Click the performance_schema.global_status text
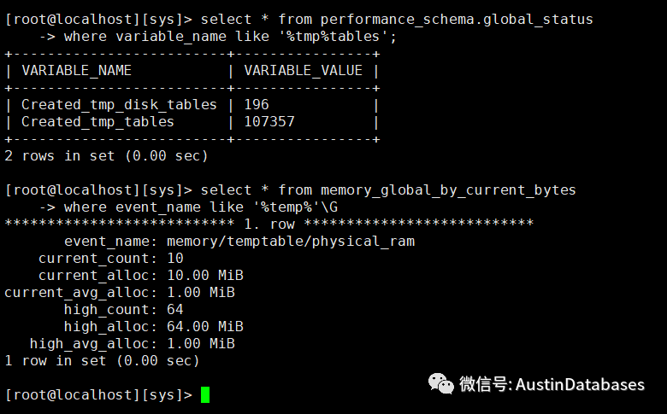 pos(457,20)
